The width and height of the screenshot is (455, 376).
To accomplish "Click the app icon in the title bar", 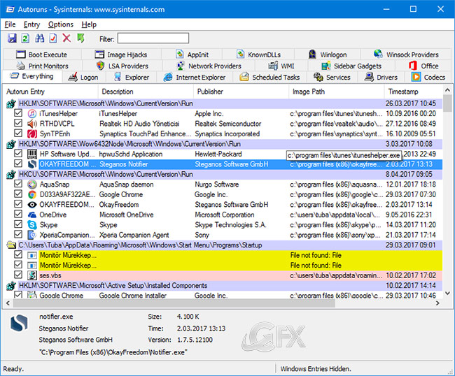I will click(x=10, y=10).
